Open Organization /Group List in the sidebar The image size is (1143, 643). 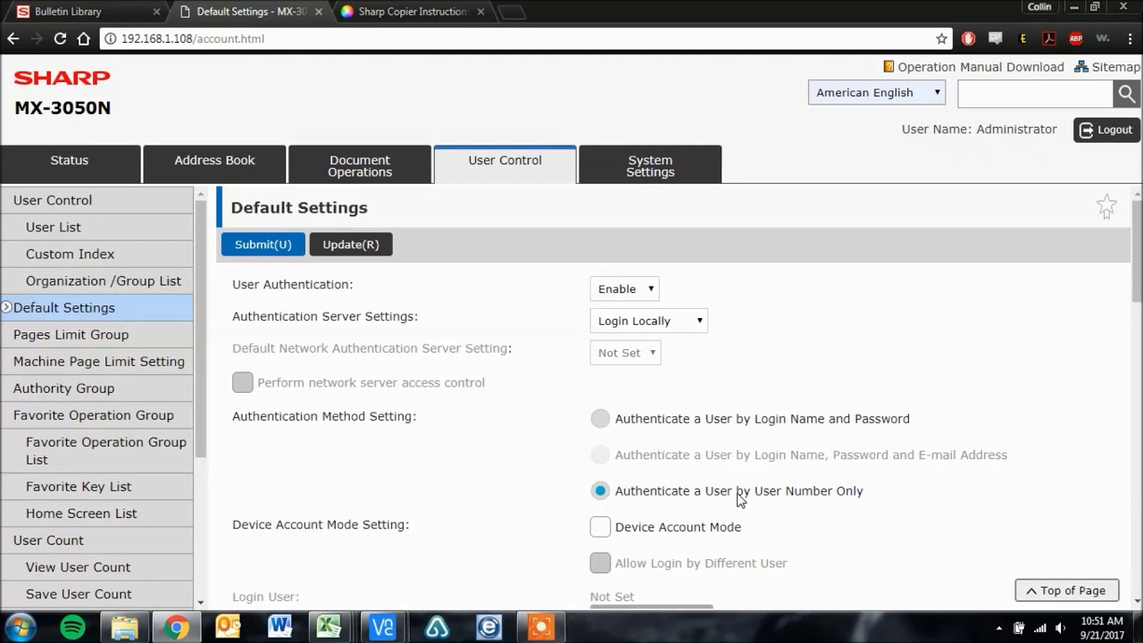96,280
